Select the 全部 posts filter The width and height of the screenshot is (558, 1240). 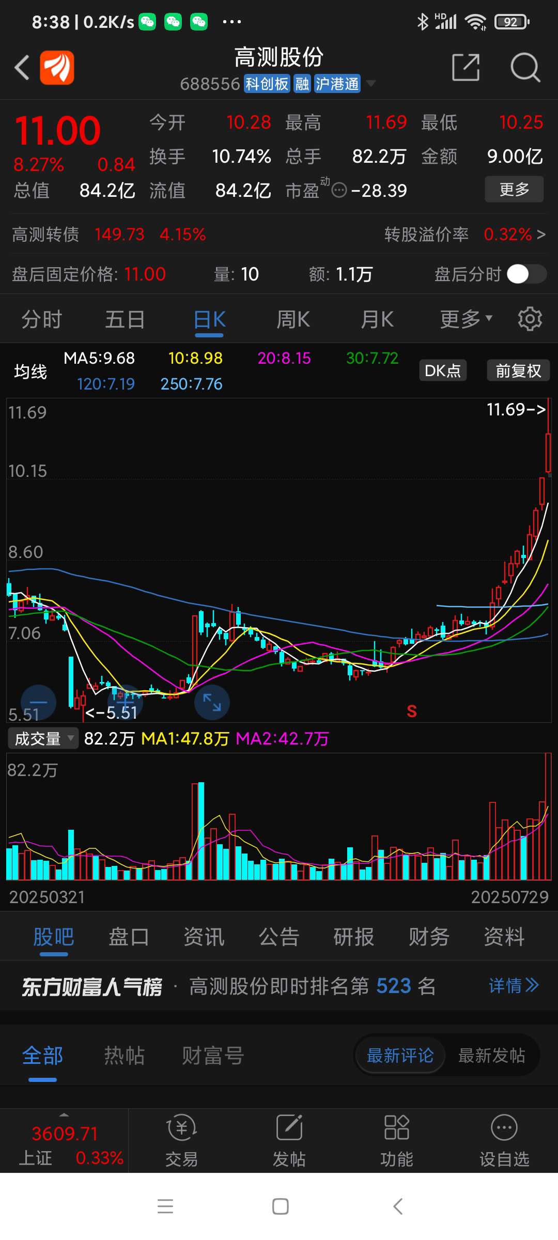click(x=42, y=1056)
